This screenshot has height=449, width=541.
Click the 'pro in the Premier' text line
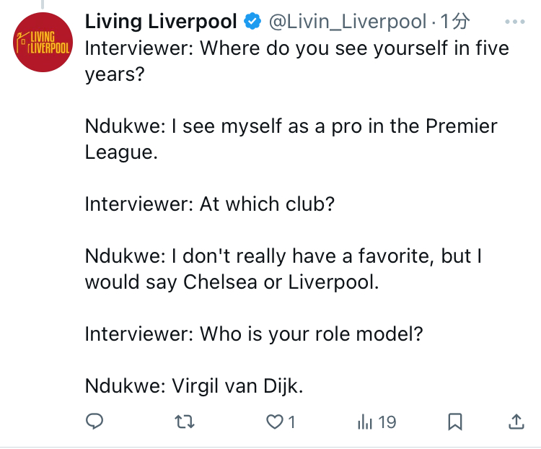pos(291,126)
